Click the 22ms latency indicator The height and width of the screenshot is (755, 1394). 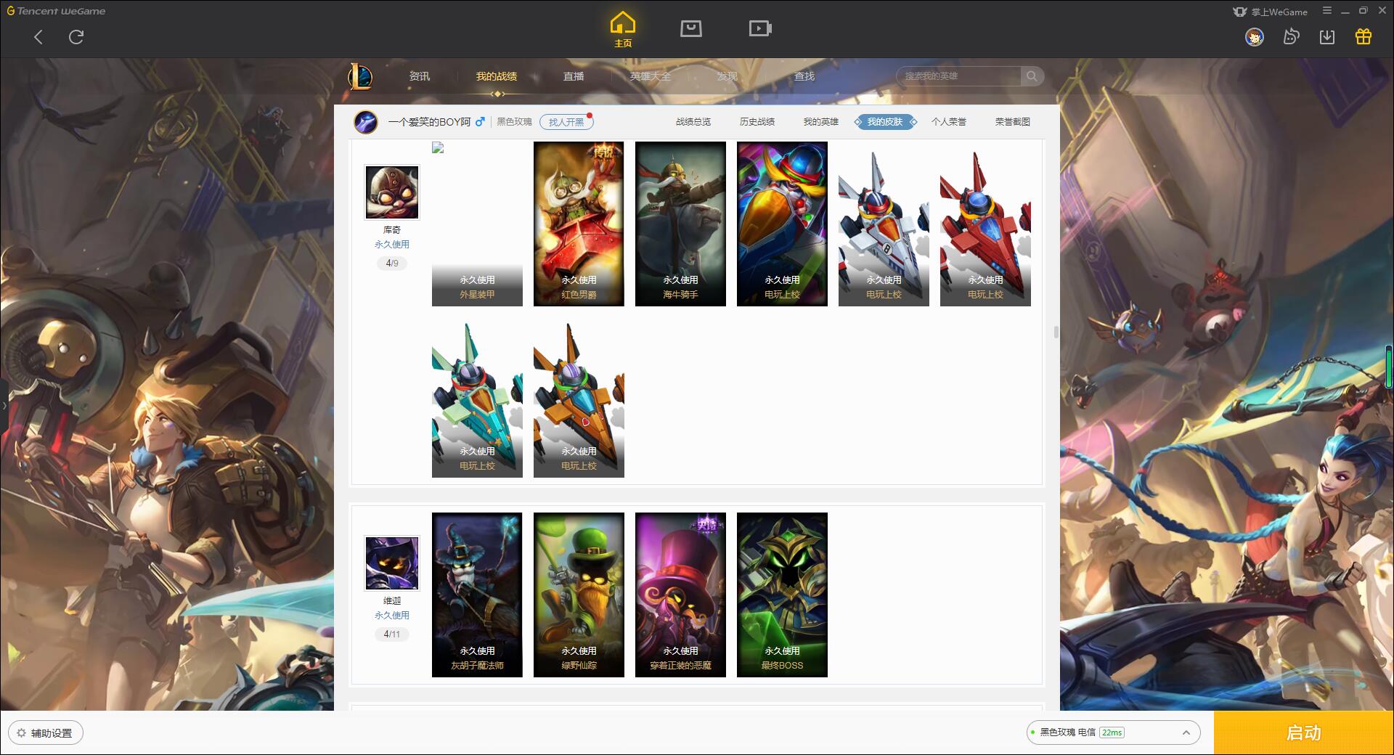point(1112,732)
